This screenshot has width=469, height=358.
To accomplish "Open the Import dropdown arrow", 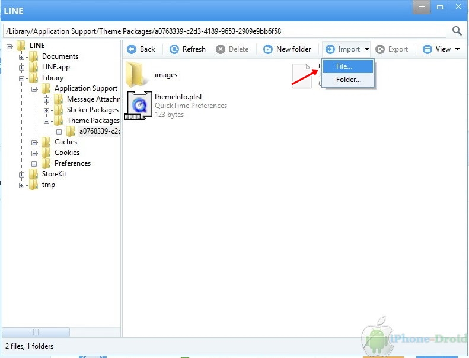I will tap(366, 49).
